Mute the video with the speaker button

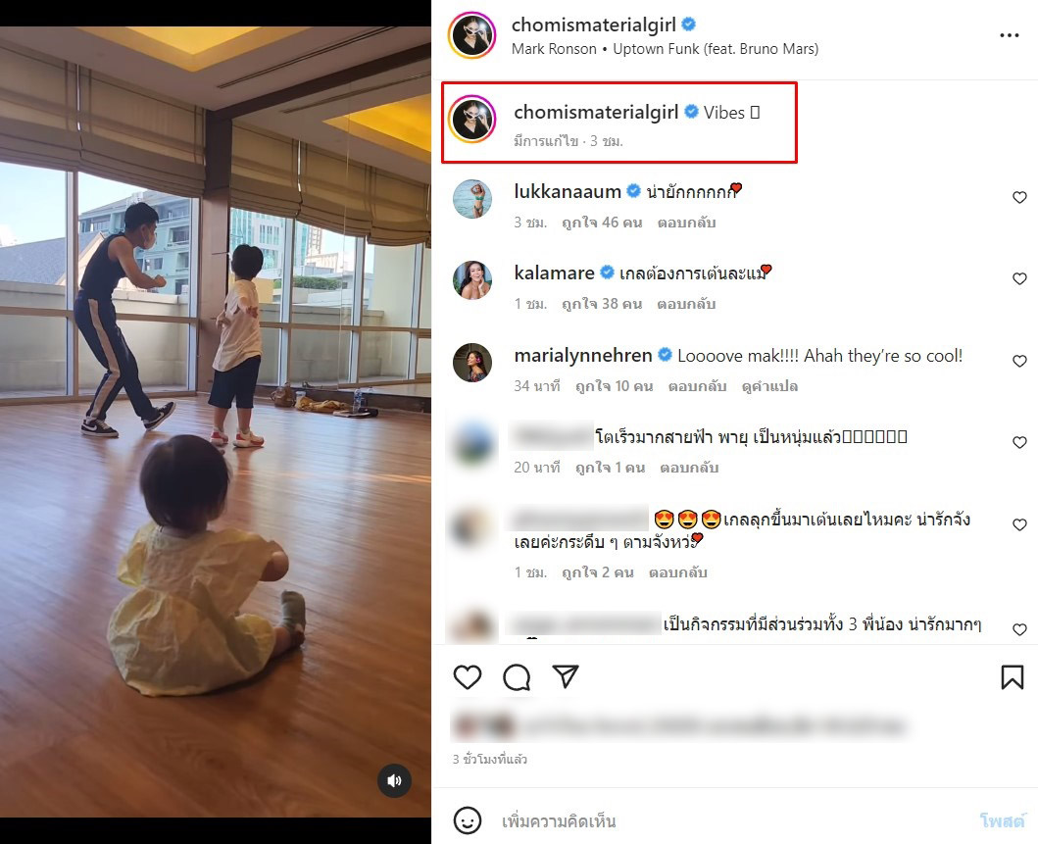coord(394,780)
